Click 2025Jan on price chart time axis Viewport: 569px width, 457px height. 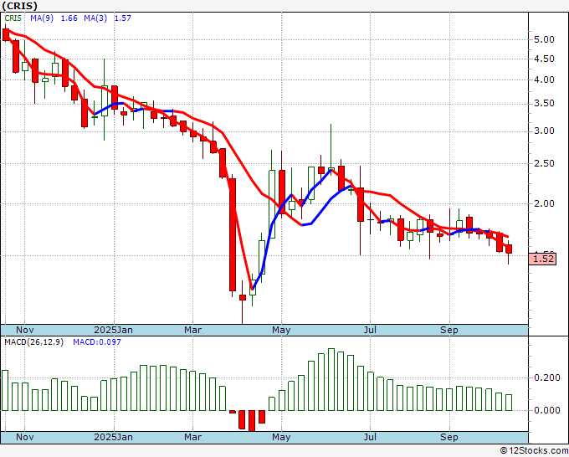point(113,330)
